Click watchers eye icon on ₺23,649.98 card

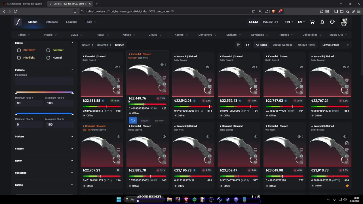point(299,137)
